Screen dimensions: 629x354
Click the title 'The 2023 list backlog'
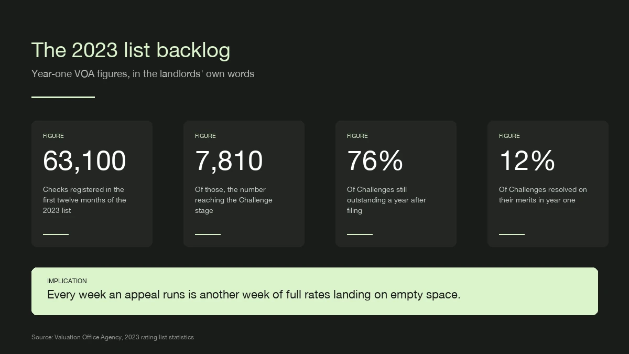pos(131,50)
